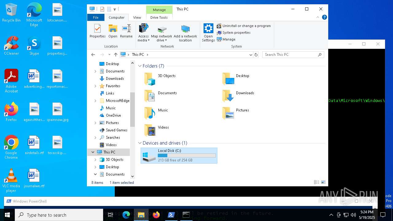This screenshot has width=393, height=221.
Task: Select the 3D Objects folder icon
Action: coord(150,79)
